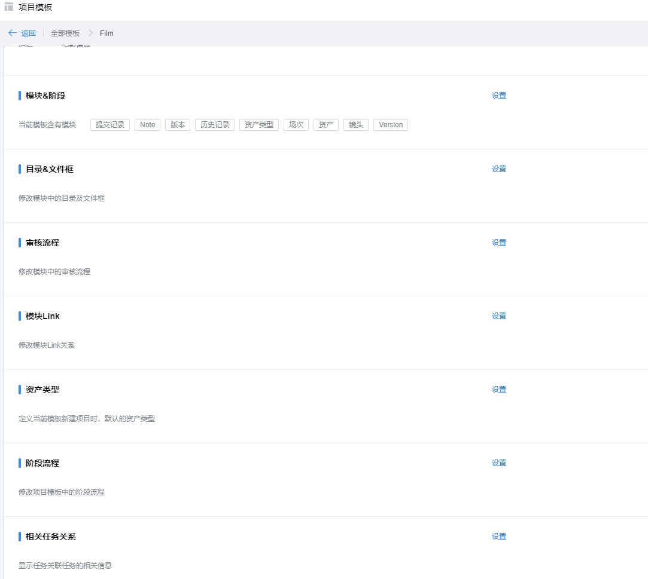Click description 修改项目模板中的阶段流程
The height and width of the screenshot is (579, 648).
[62, 492]
